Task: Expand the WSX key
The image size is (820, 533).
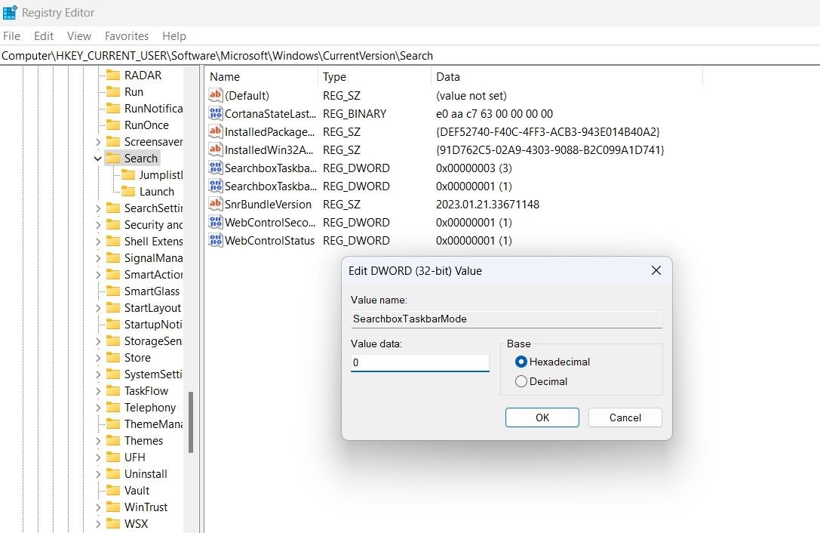Action: pyautogui.click(x=98, y=524)
